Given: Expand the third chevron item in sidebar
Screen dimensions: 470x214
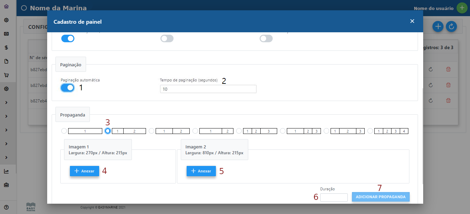Looking at the screenshot, I should click(6, 130).
